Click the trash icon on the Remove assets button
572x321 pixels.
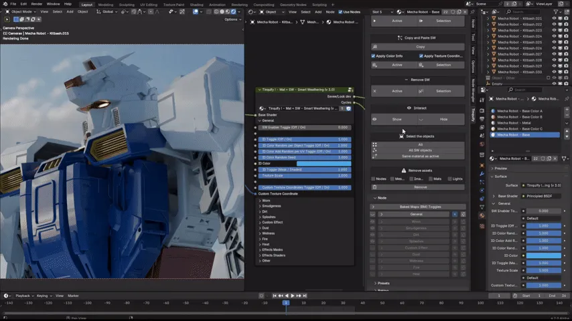(374, 187)
